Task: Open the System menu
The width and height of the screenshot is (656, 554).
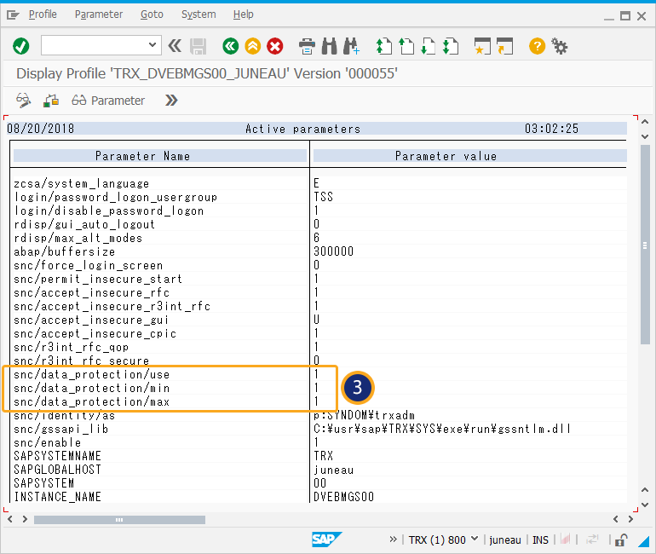Action: [x=199, y=14]
